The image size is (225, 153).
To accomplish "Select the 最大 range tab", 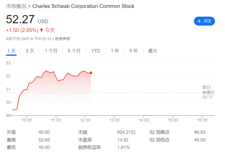I will point(153,51).
